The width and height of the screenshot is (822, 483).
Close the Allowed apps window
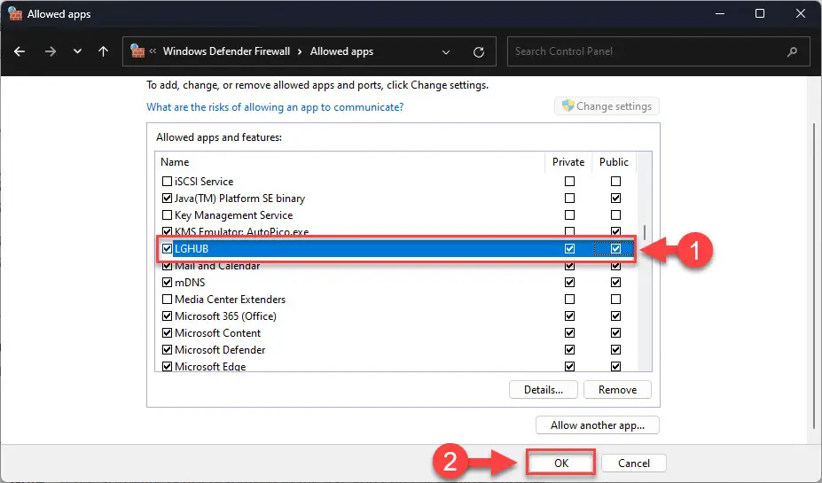(x=801, y=13)
